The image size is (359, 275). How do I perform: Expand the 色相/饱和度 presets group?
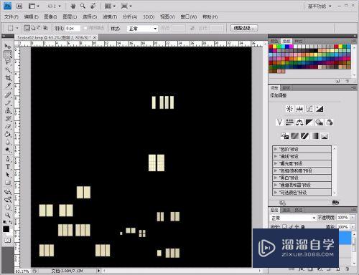click(275, 170)
